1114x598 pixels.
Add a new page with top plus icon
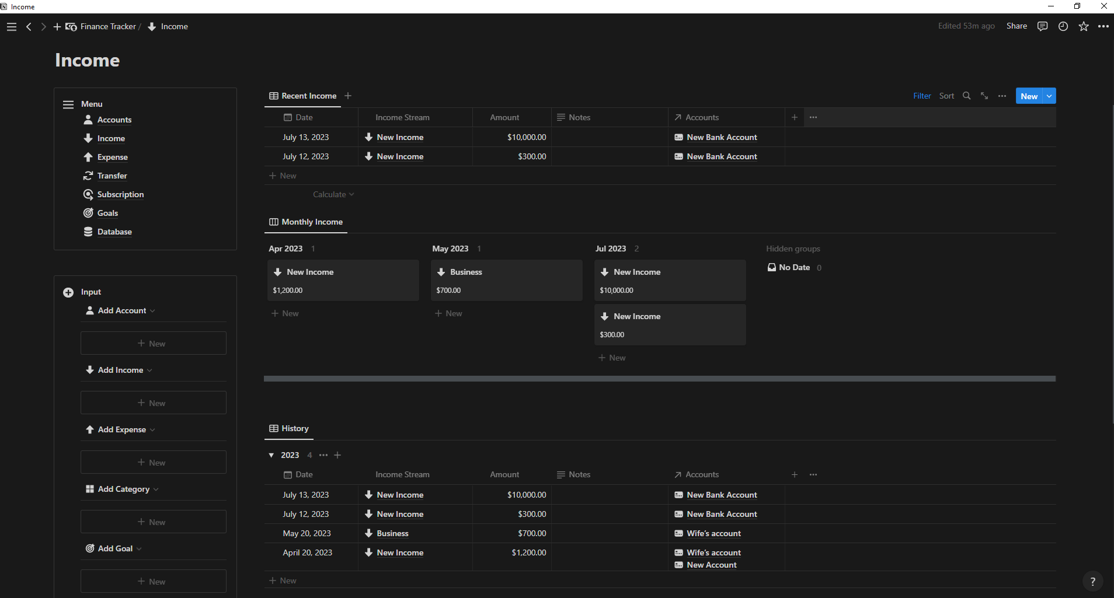57,27
